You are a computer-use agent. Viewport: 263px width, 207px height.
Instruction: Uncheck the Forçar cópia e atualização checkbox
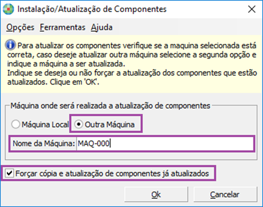point(9,173)
